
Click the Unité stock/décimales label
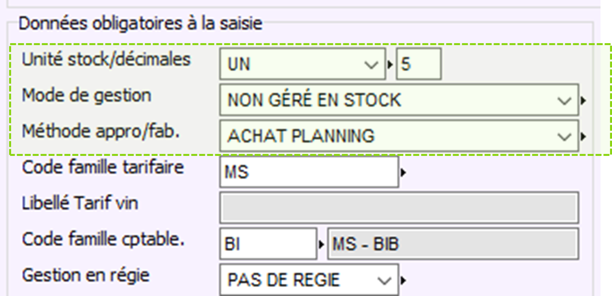[x=106, y=60]
